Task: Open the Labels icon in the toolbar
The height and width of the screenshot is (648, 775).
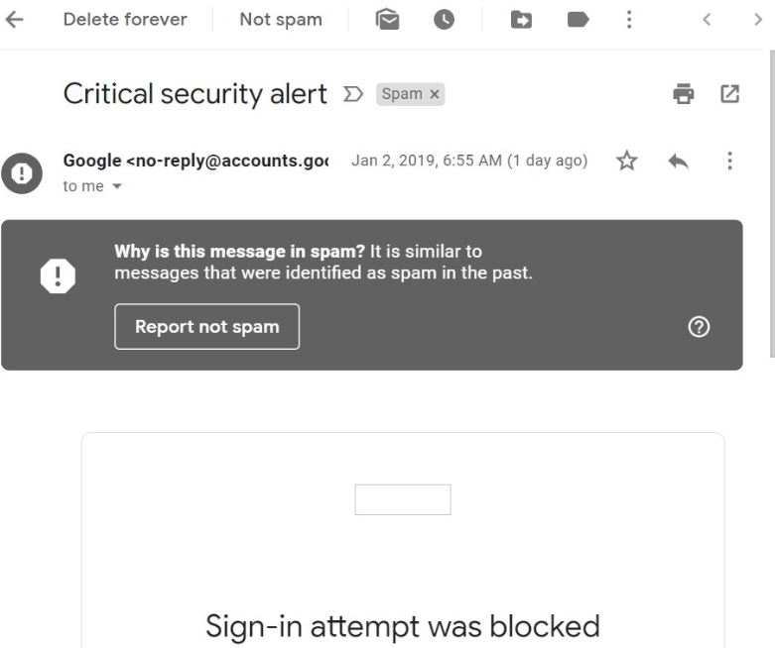Action: pyautogui.click(x=578, y=20)
